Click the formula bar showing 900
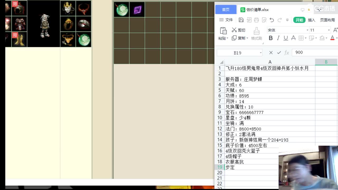This screenshot has height=190, width=338. point(315,53)
